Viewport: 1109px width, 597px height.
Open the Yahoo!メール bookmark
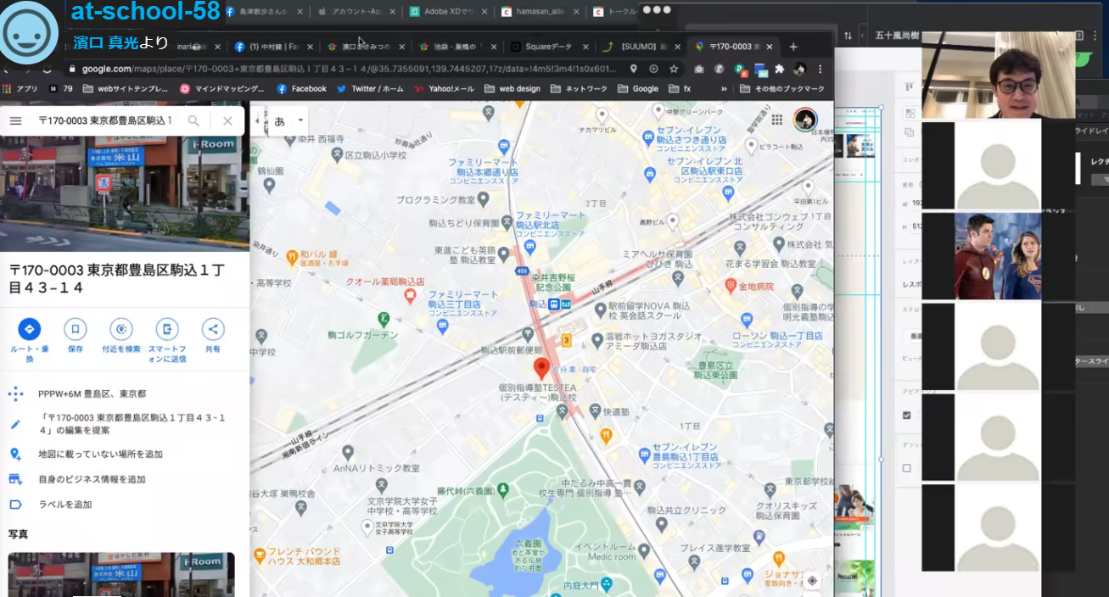point(443,88)
